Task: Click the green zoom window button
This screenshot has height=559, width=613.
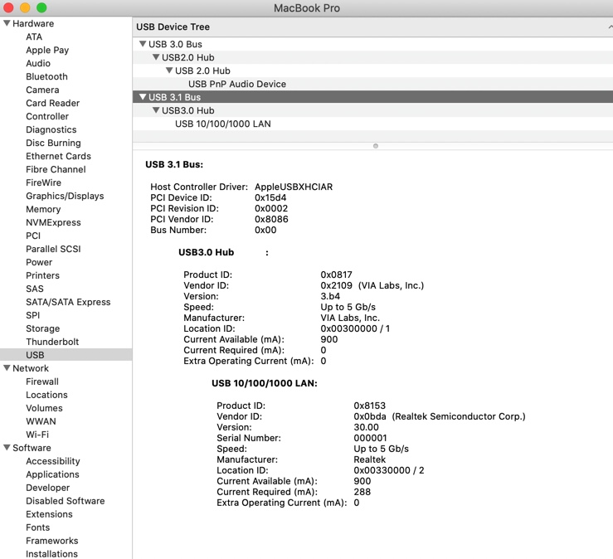Action: 41,7
